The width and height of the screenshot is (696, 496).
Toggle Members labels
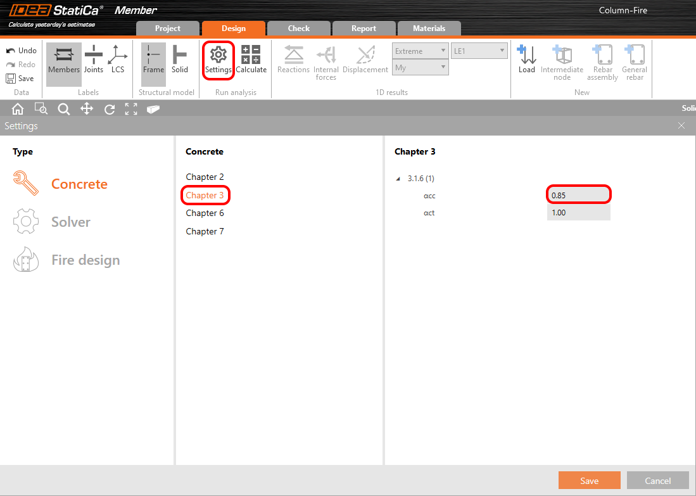pos(64,60)
